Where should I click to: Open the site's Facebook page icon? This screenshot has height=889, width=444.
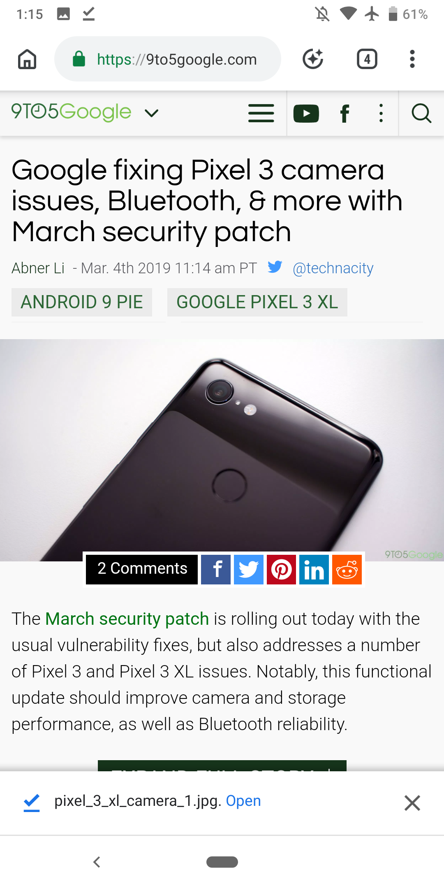coord(345,114)
